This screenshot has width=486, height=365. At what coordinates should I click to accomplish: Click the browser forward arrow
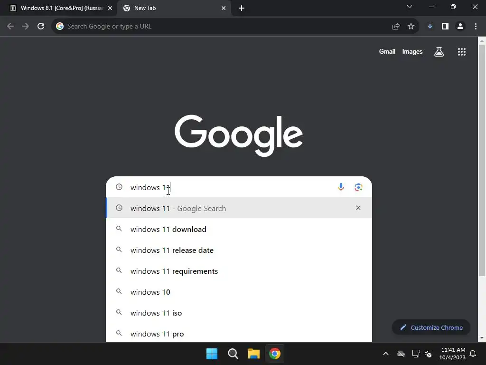[x=26, y=27]
